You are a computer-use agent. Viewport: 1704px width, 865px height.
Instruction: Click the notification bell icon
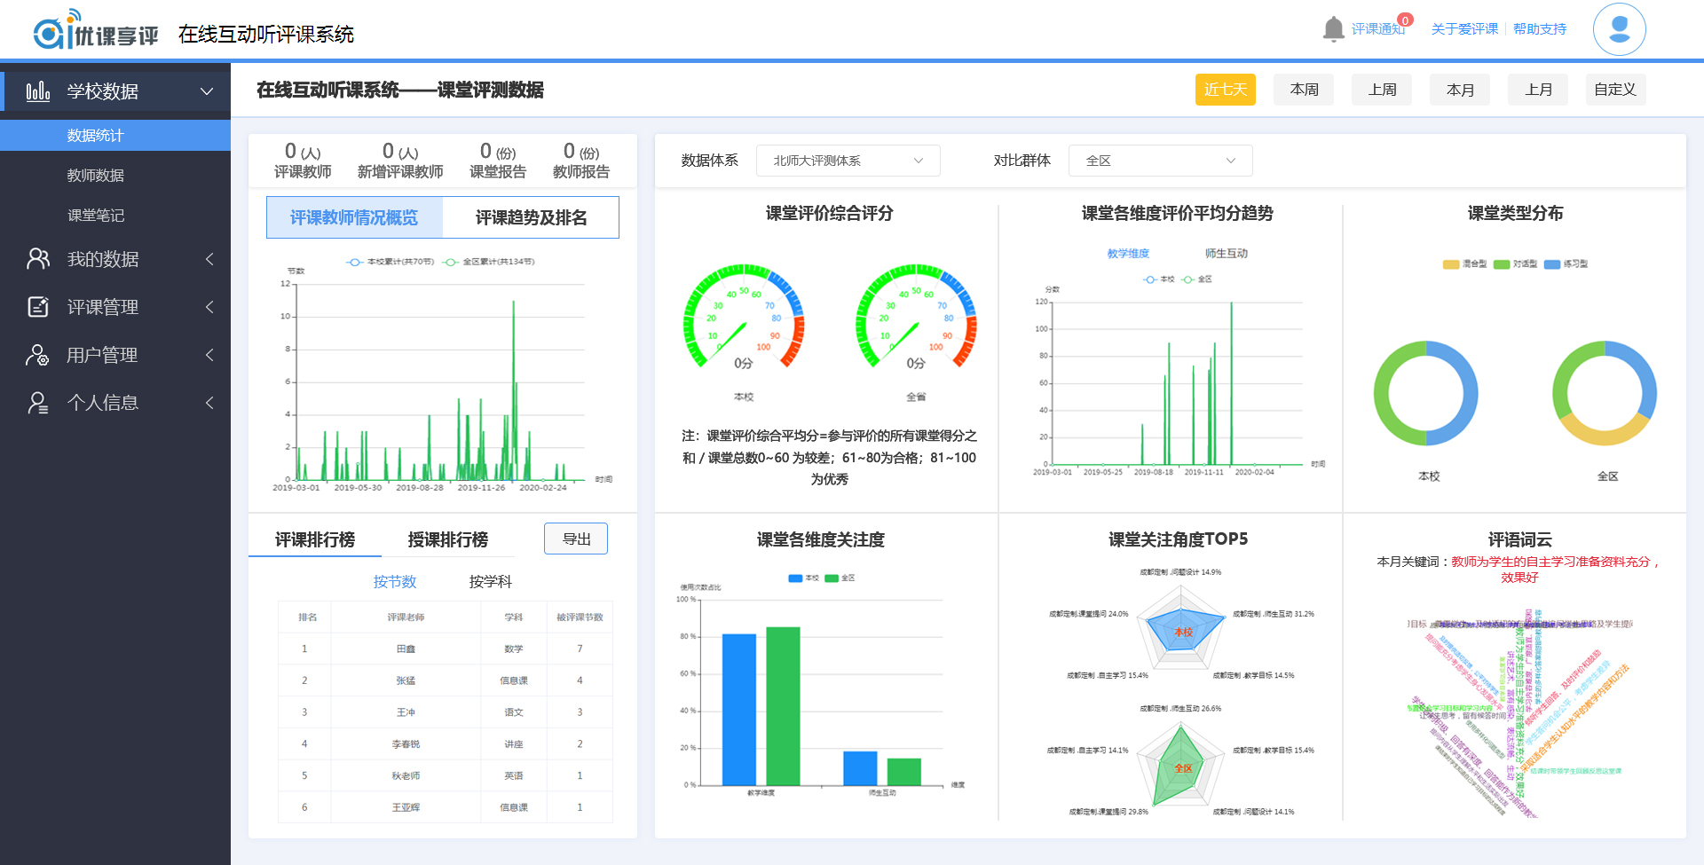tap(1333, 29)
